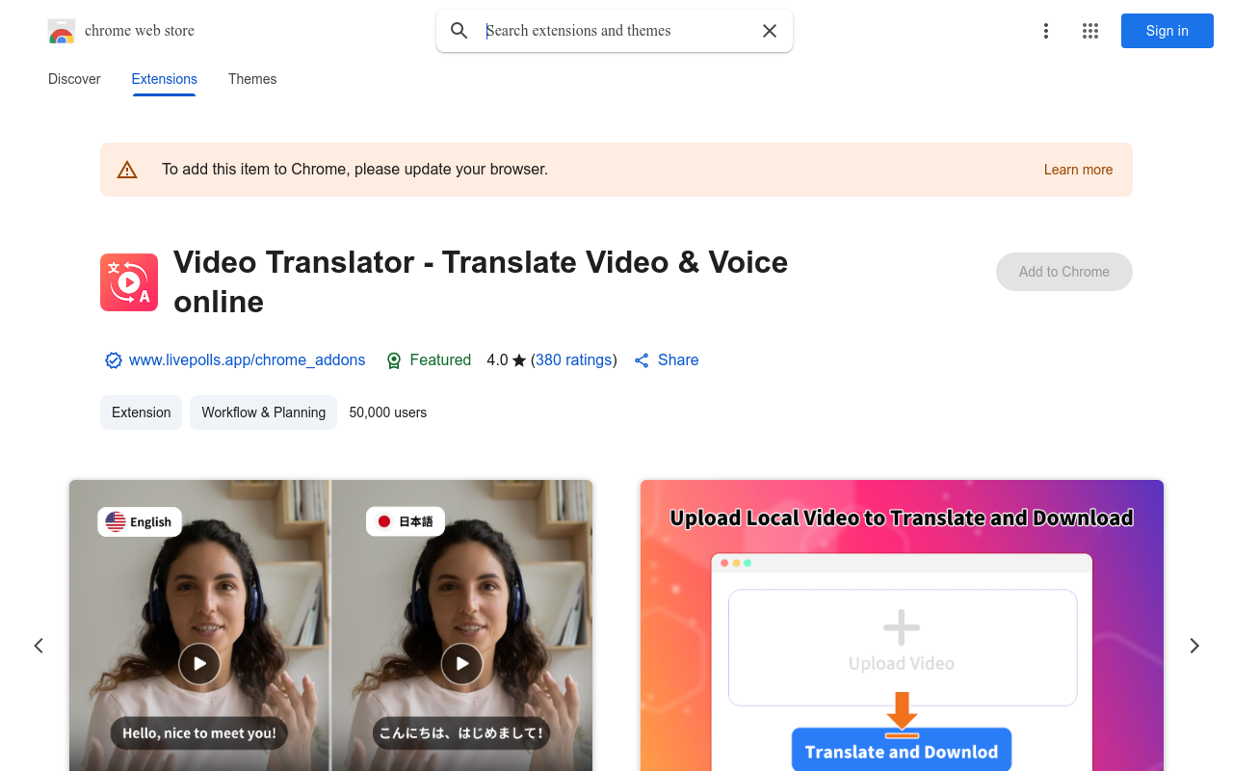1233x771 pixels.
Task: Click the Chrome Web Store logo icon
Action: click(62, 31)
